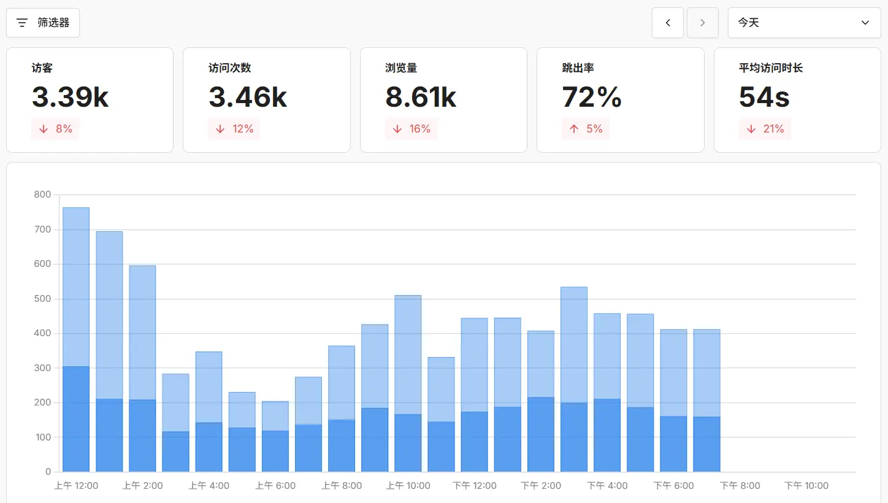Click the 800 y-axis label
The height and width of the screenshot is (503, 888).
coord(43,194)
